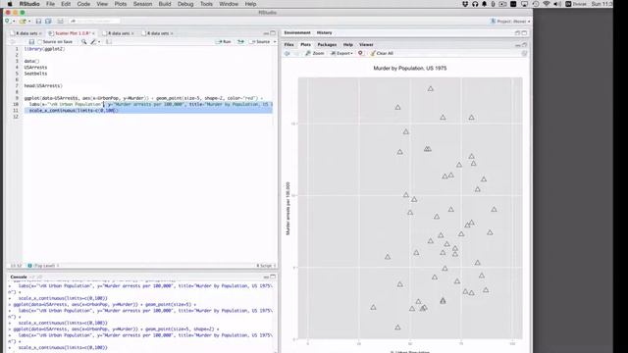Viewport: 628px width, 353px height.
Task: Click the re-run previous code icon
Action: point(240,41)
